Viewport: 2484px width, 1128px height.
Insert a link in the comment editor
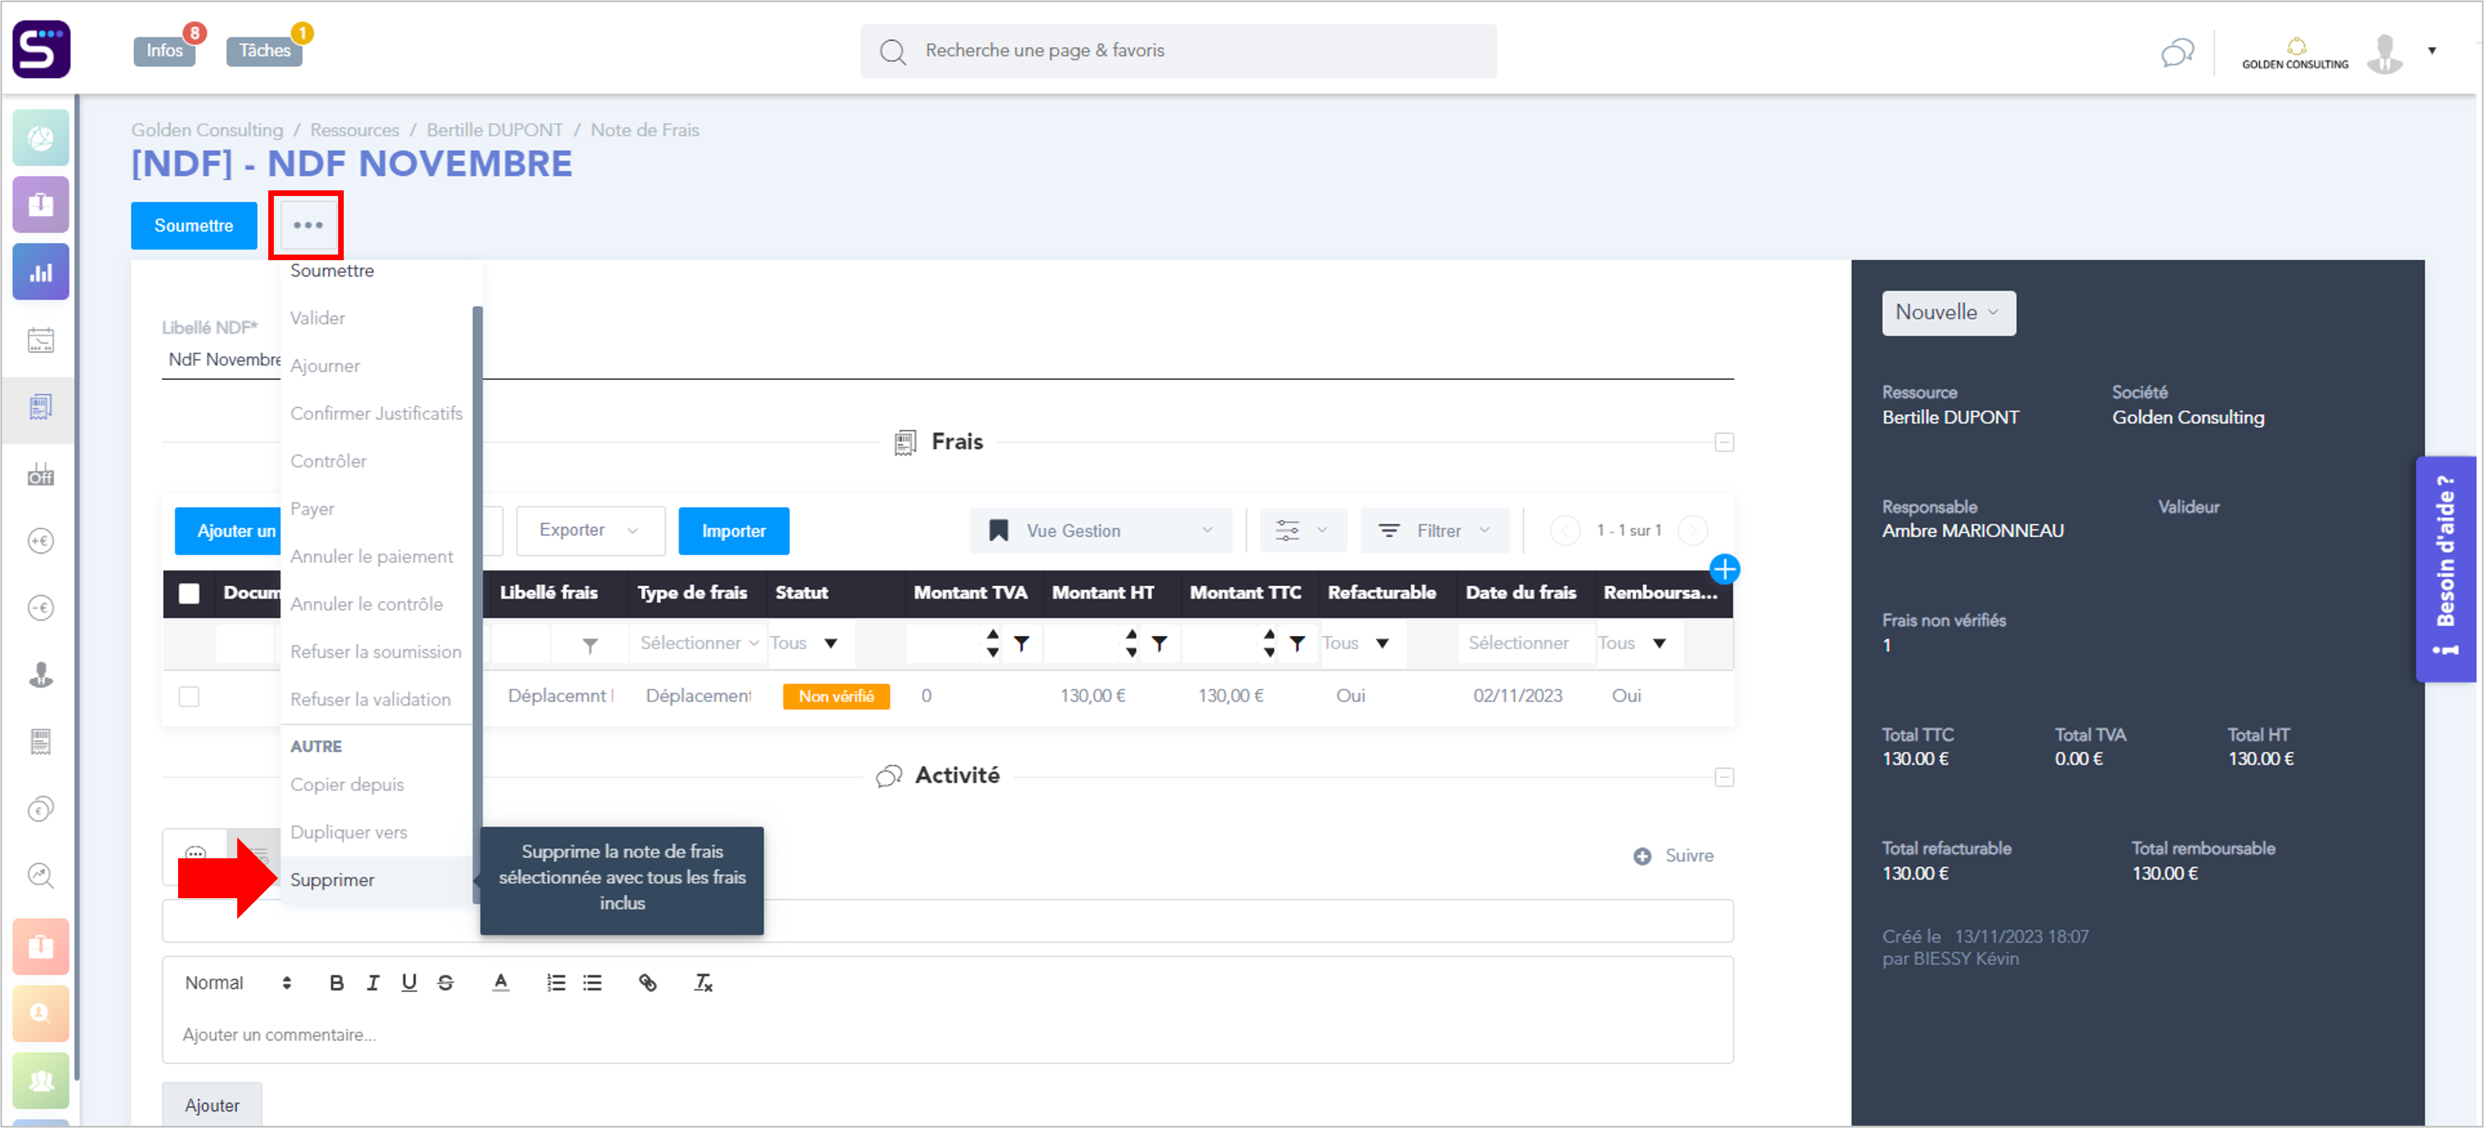coord(648,983)
